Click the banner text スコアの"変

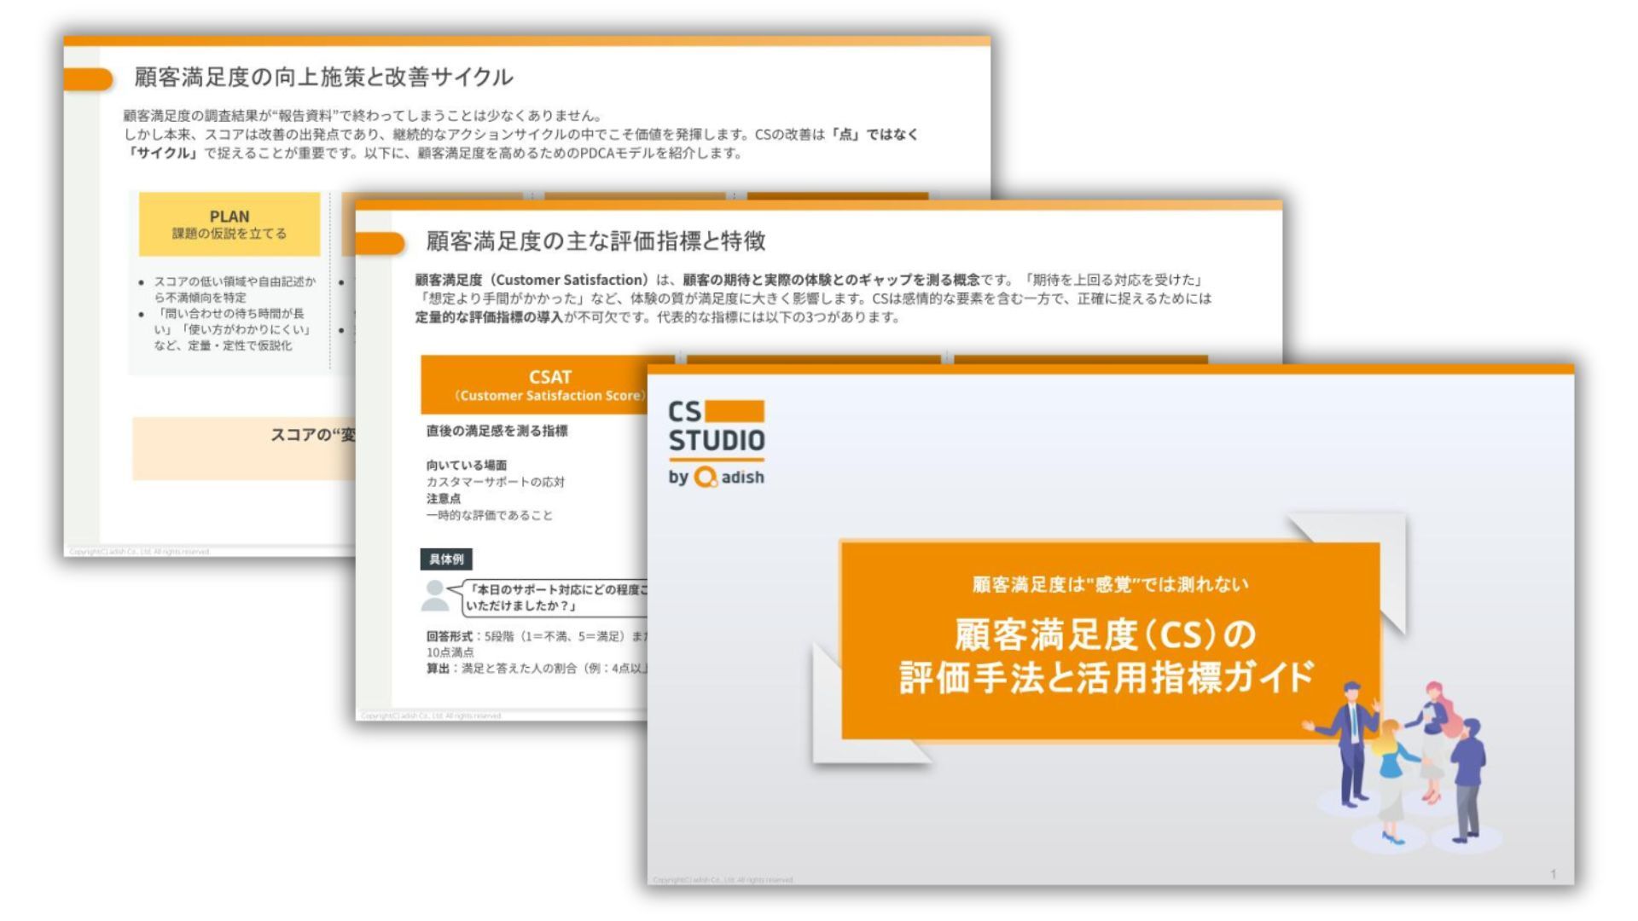[313, 435]
